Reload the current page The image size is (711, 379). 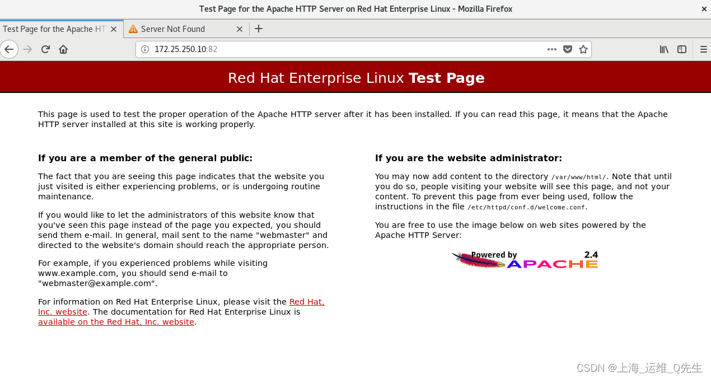[46, 49]
